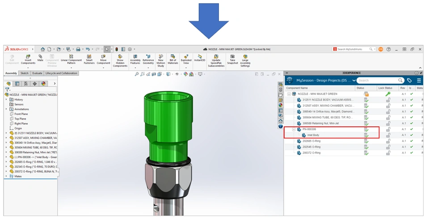
Task: Click Show Hidden Components
Action: coord(120,61)
